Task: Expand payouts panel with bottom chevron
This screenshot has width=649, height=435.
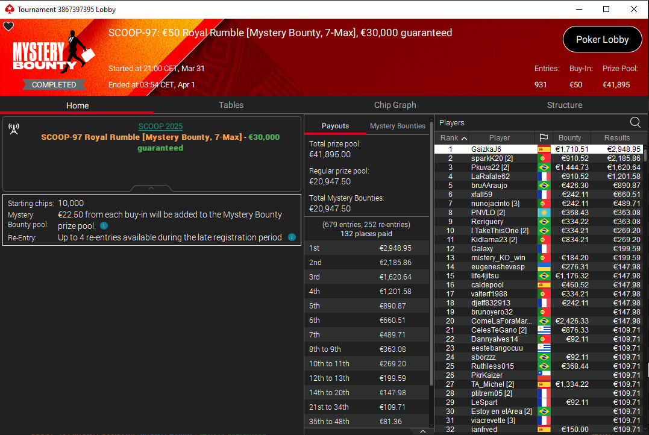Action: tap(422, 431)
